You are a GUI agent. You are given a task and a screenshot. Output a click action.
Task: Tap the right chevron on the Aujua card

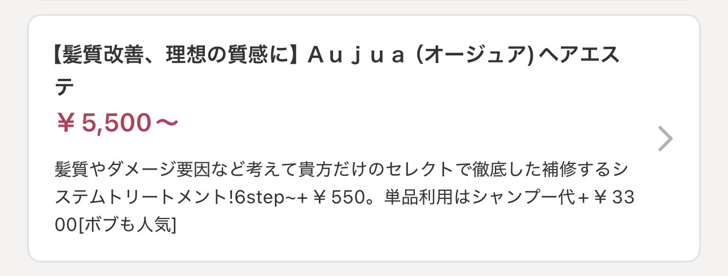[665, 139]
